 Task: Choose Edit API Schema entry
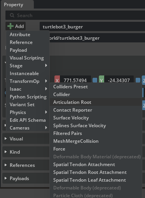point(28,120)
